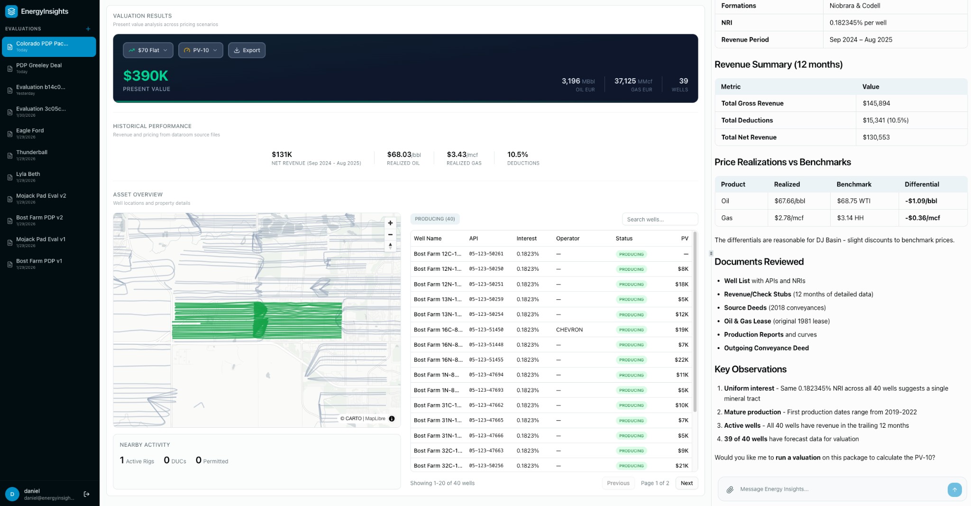Click the Search wells input field
The height and width of the screenshot is (506, 971).
click(x=660, y=219)
